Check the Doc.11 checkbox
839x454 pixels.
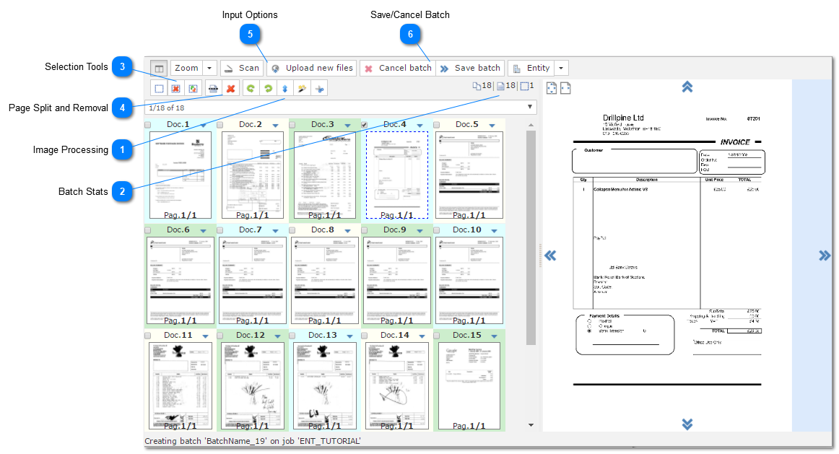click(x=148, y=336)
